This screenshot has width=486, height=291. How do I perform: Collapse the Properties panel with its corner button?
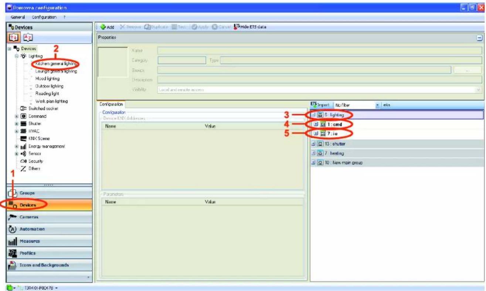pyautogui.click(x=479, y=38)
